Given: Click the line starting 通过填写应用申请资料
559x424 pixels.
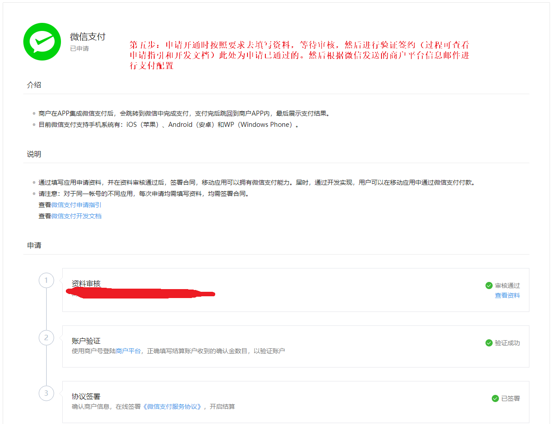Looking at the screenshot, I should click(x=257, y=182).
